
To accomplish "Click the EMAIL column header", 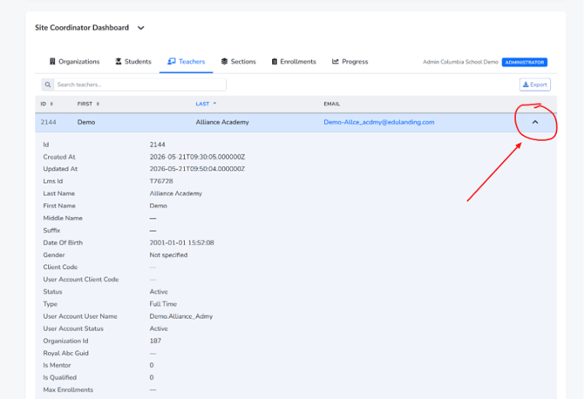I will (x=331, y=104).
